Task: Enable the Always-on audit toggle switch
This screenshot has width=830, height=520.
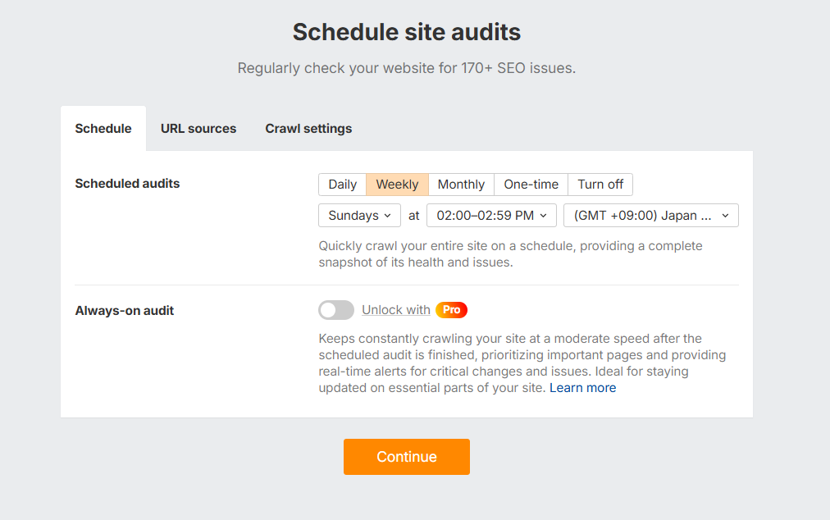Action: [336, 310]
